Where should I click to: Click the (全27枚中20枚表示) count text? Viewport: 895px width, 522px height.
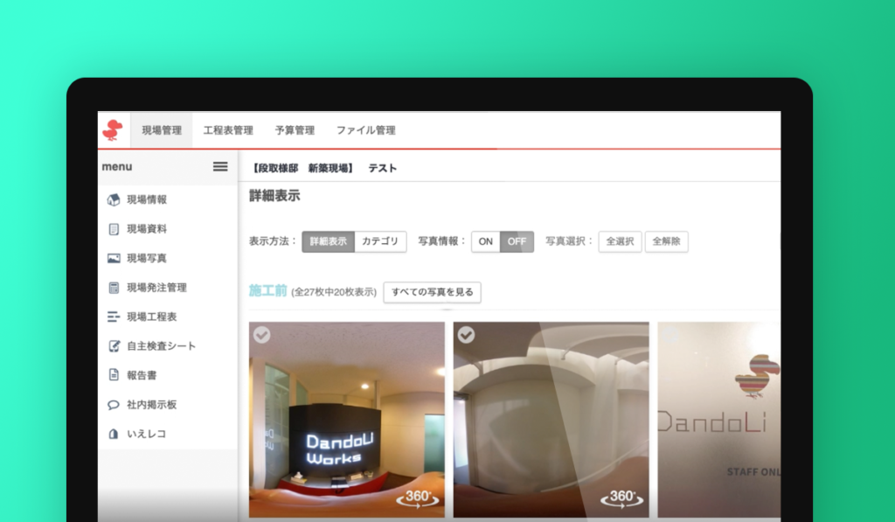click(x=334, y=292)
